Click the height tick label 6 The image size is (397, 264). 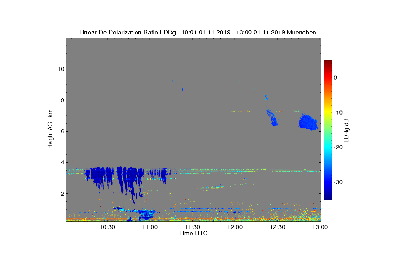click(62, 131)
